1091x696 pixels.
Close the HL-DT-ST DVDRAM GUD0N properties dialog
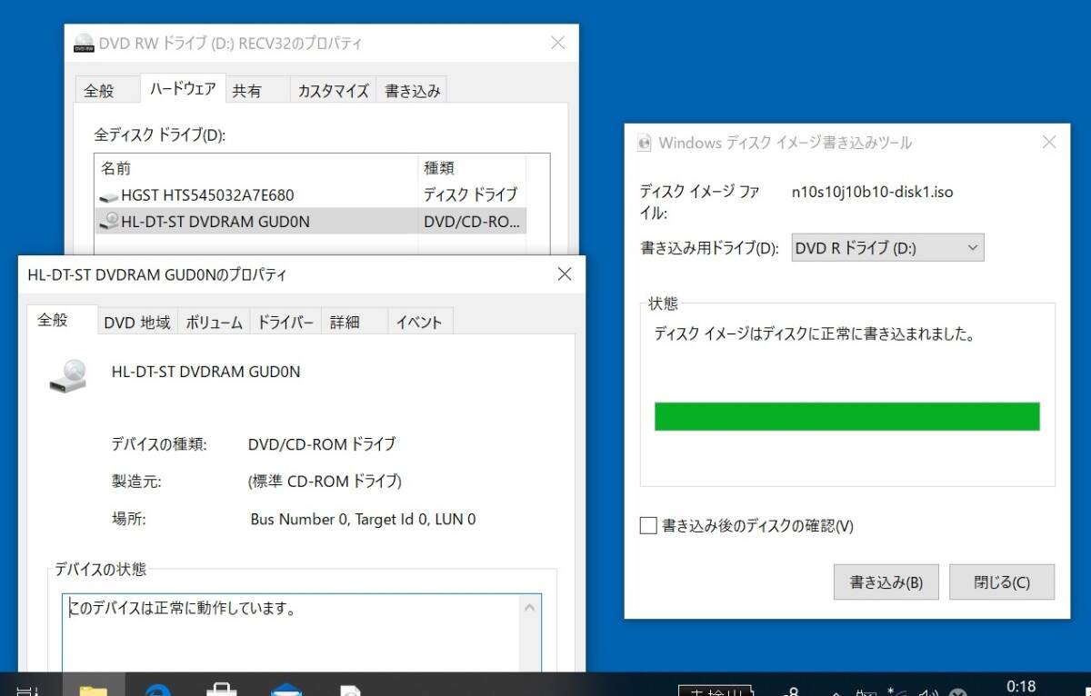[564, 273]
